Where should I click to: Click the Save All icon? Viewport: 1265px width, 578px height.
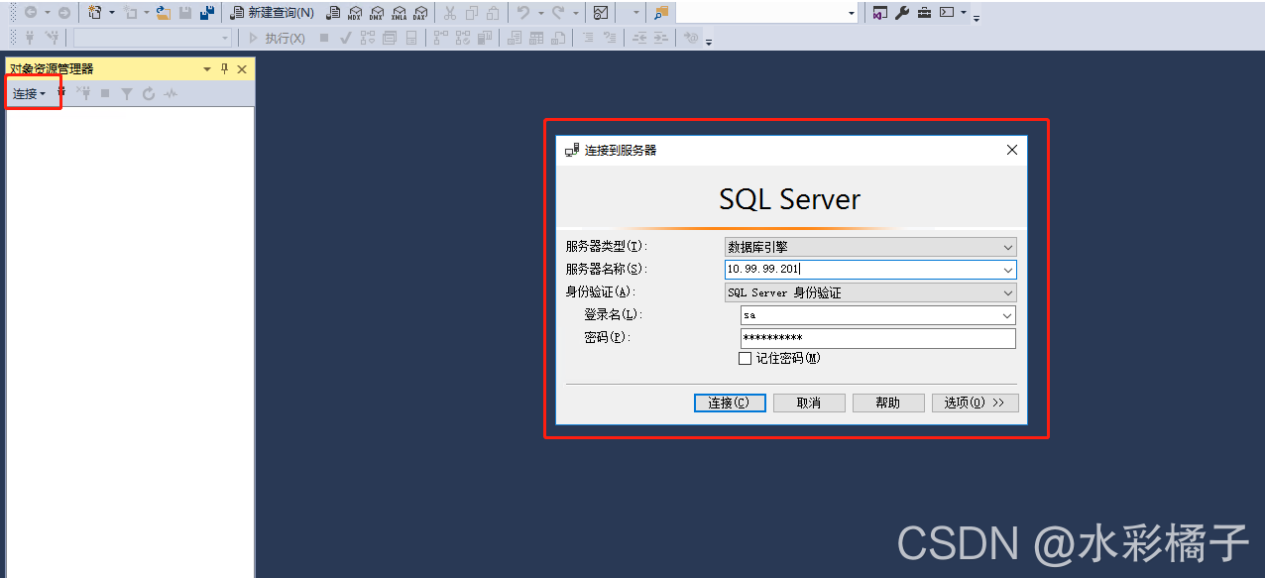click(207, 13)
